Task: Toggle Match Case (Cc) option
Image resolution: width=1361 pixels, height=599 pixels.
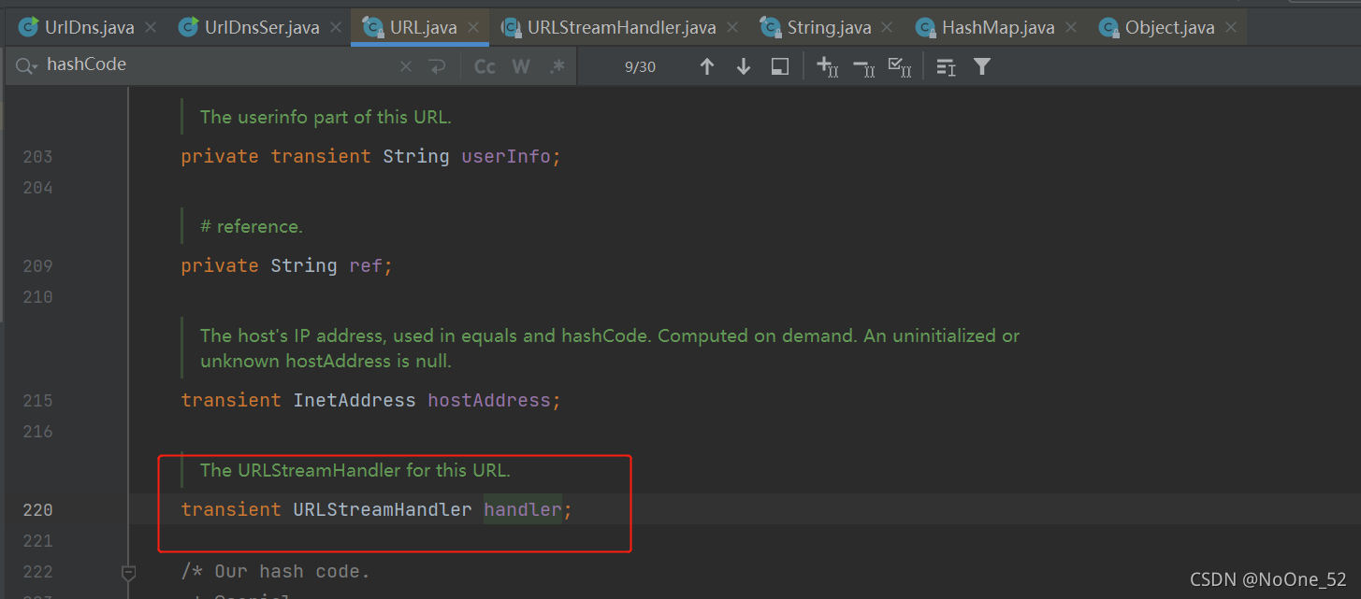Action: (485, 66)
